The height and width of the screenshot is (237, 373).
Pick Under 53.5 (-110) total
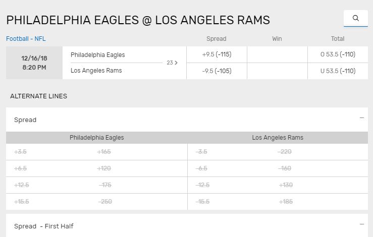(338, 71)
